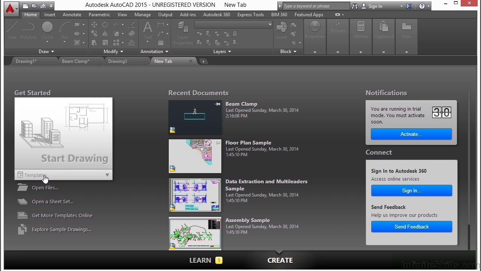Close the New Tab file tab
Viewport: 481px width, 271px height.
tap(191, 61)
